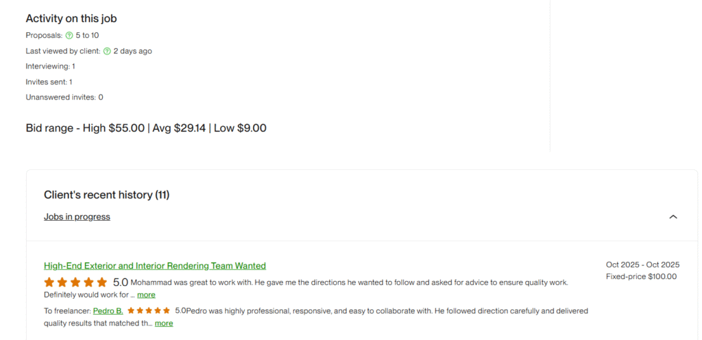Expand "more" after "quality results that matched"
The image size is (702, 340).
point(164,324)
